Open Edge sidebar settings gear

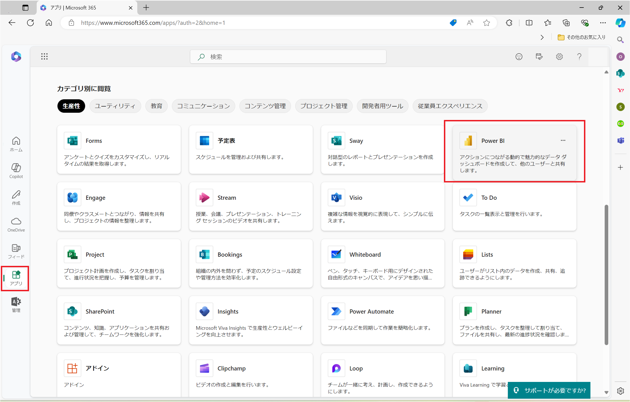(x=621, y=391)
